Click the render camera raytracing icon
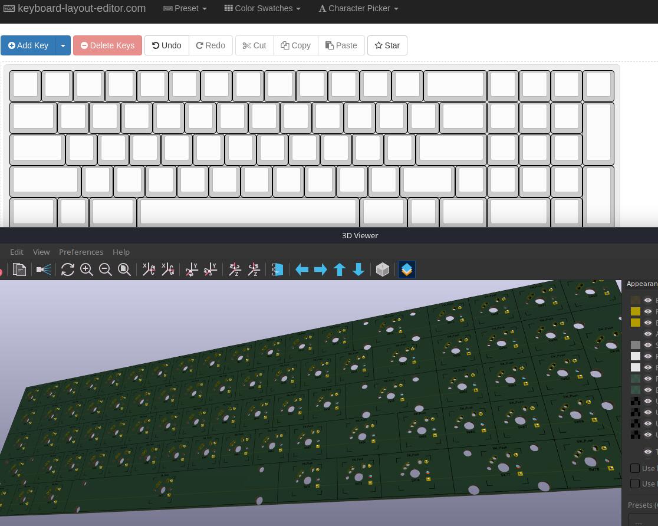The image size is (658, 526). [44, 269]
